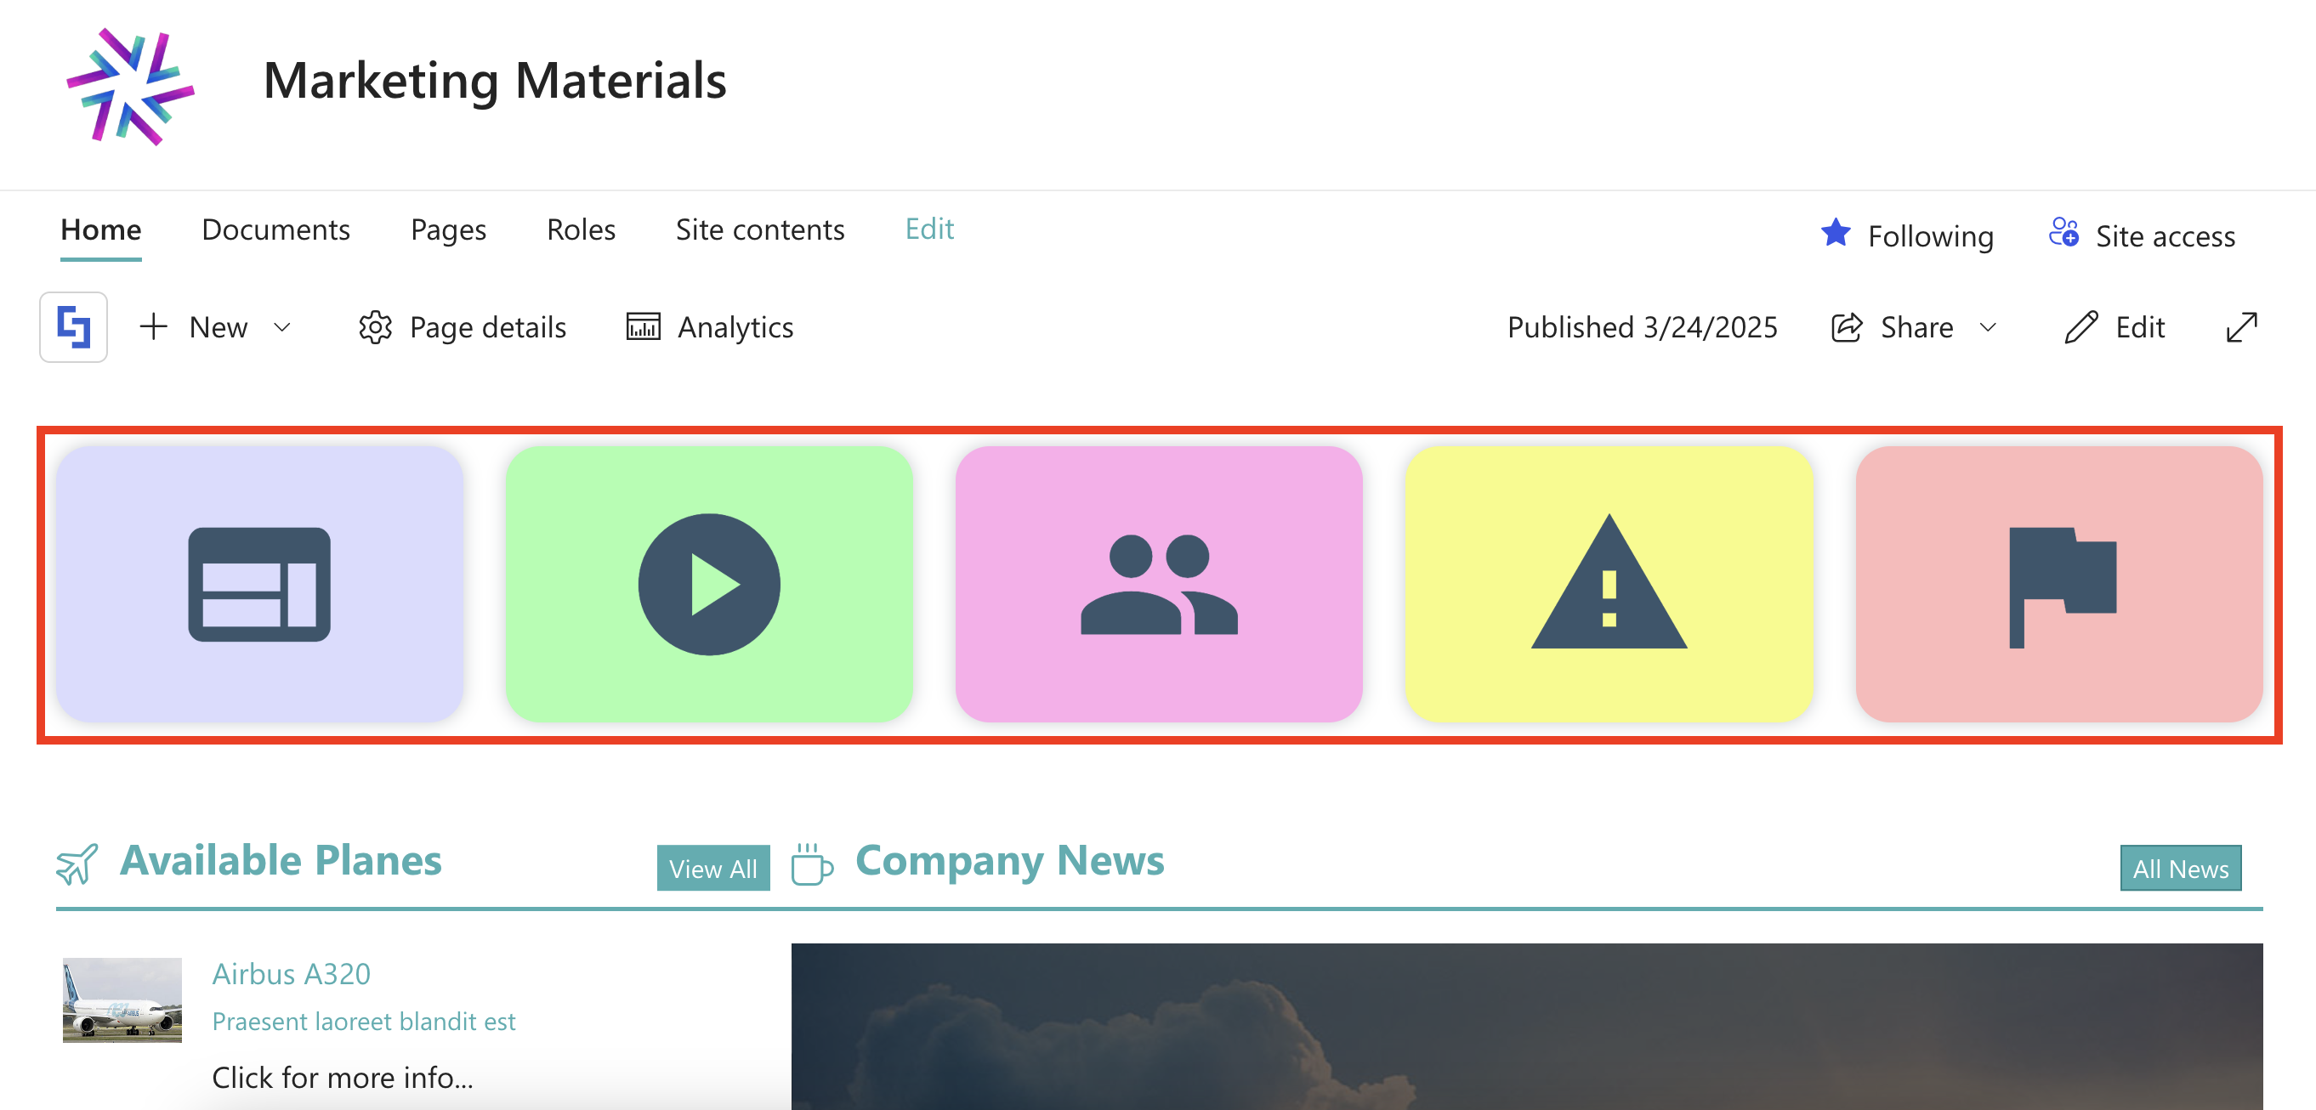This screenshot has width=2316, height=1110.
Task: Open the Analytics panel
Action: point(709,327)
